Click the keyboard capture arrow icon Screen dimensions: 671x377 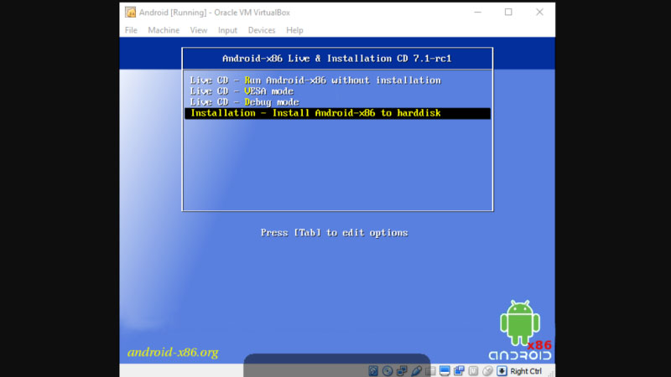[502, 370]
